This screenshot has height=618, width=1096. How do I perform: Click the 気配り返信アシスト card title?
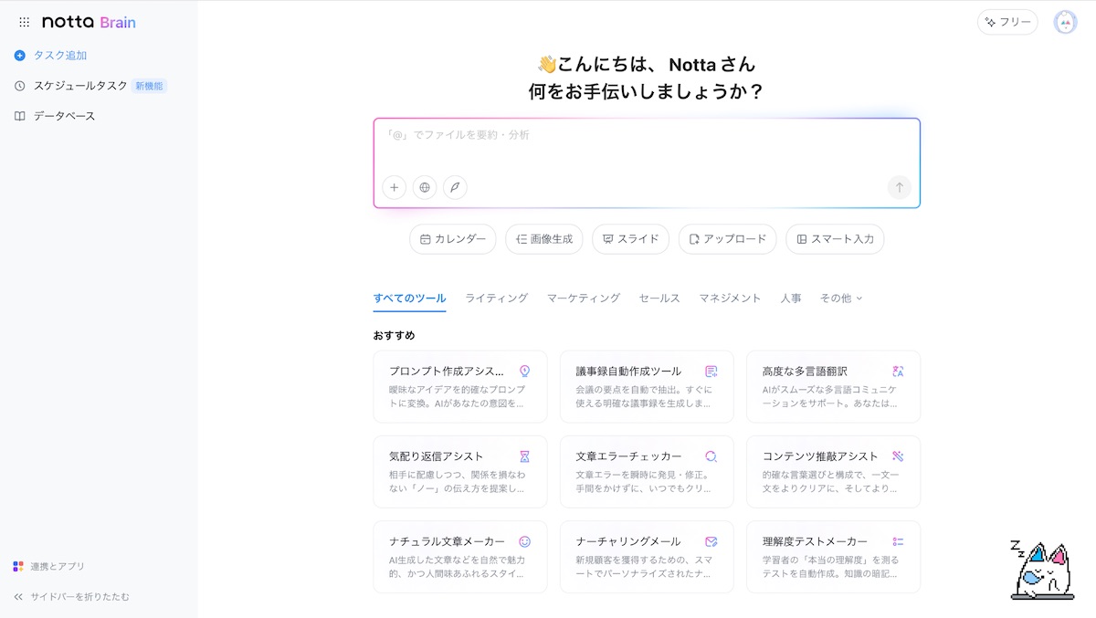437,456
